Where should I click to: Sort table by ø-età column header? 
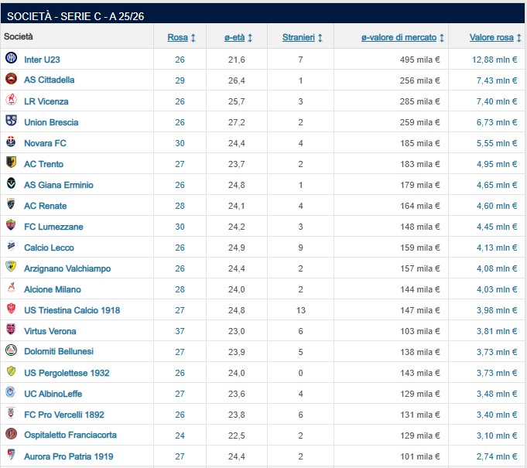point(238,37)
